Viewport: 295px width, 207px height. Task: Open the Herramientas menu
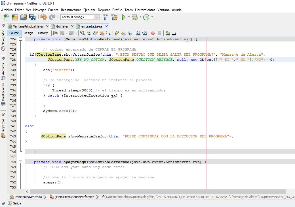(x=145, y=10)
